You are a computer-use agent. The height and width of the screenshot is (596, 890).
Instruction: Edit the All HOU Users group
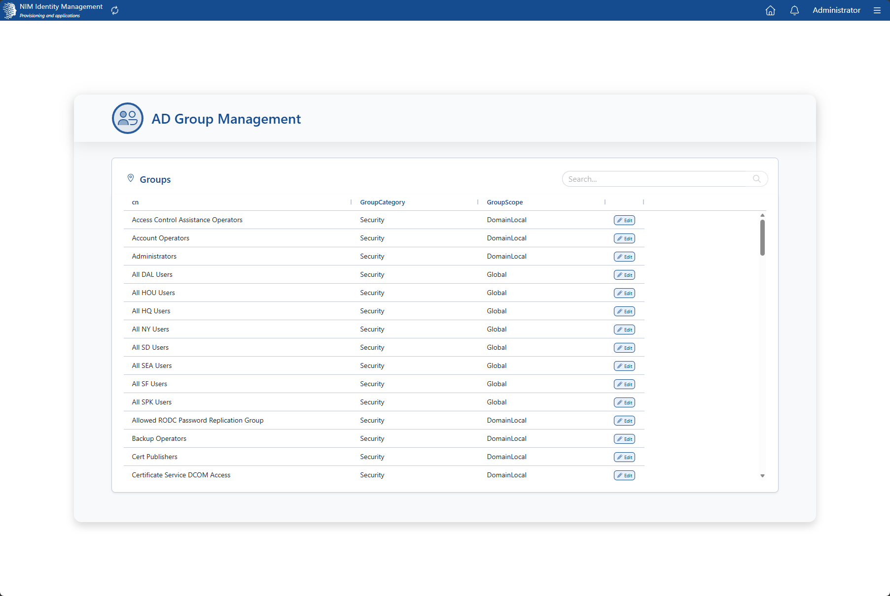624,293
